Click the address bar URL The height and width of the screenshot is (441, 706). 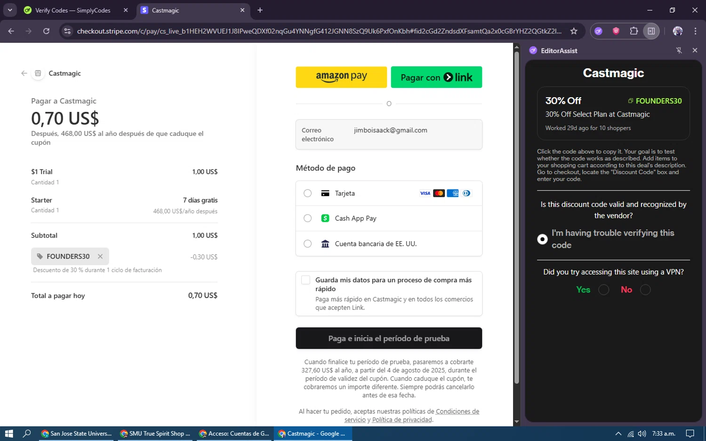point(319,31)
